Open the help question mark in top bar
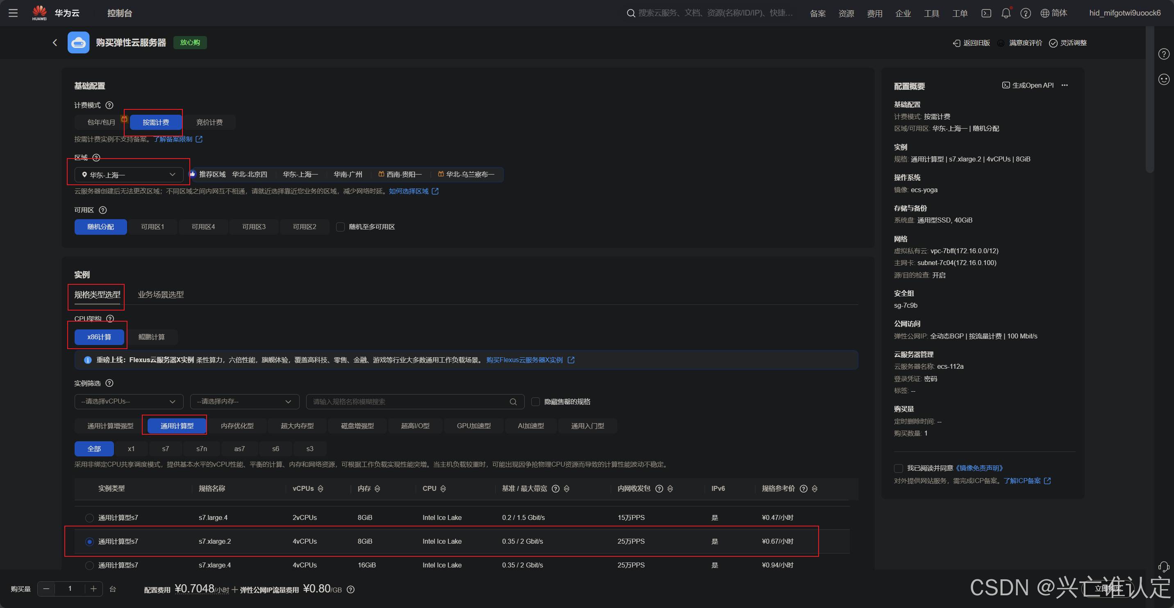This screenshot has width=1174, height=608. coord(1026,13)
